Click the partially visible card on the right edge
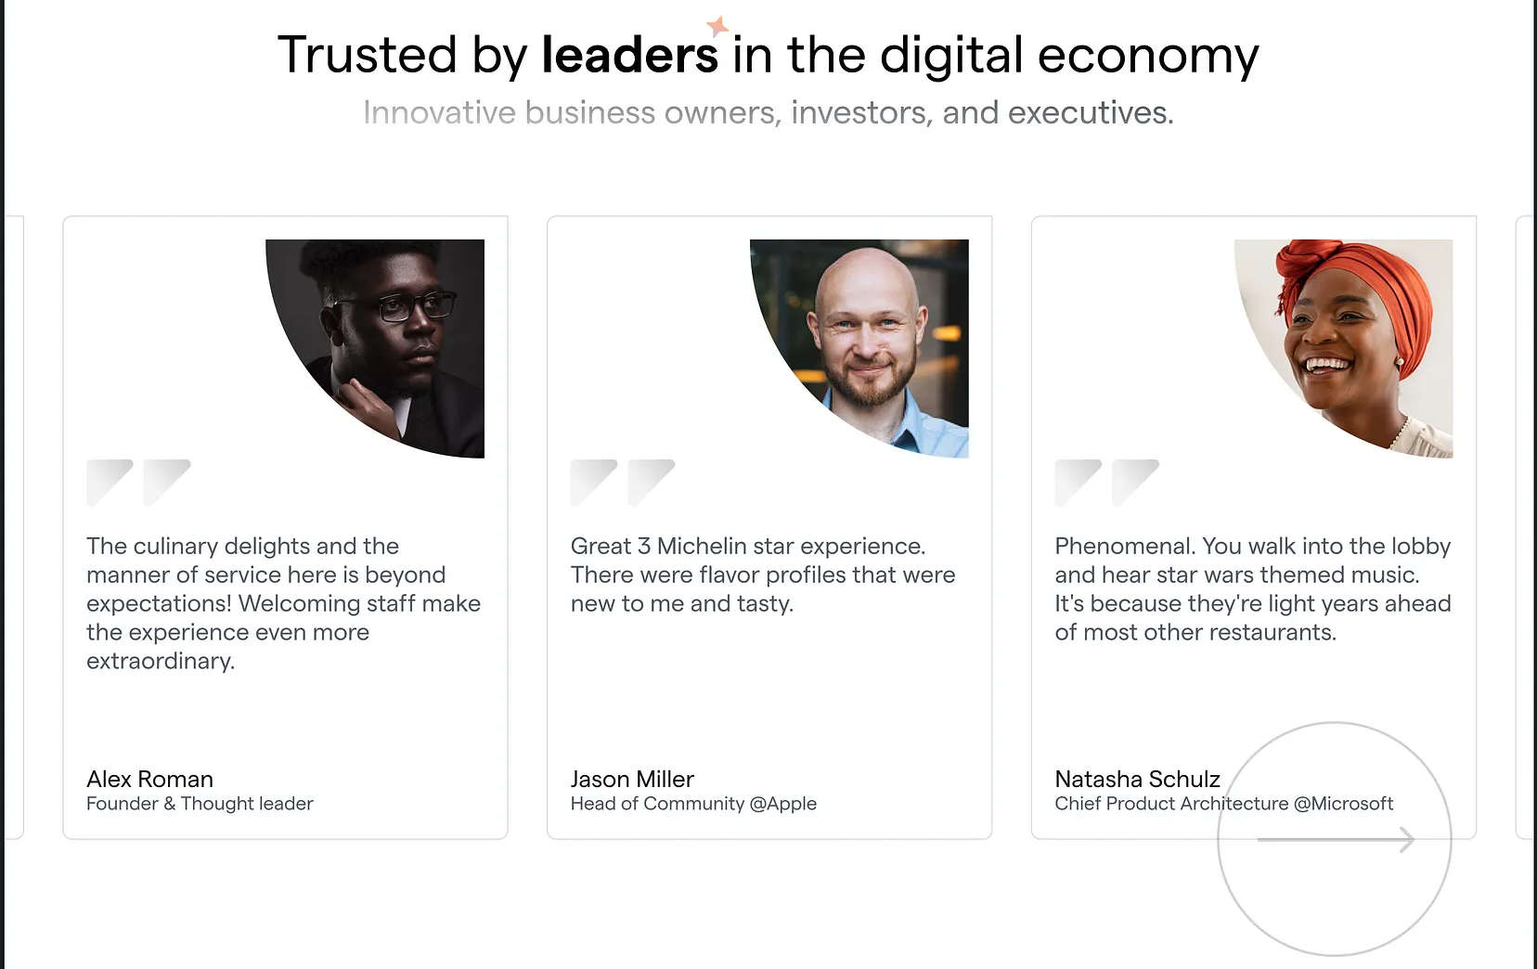The width and height of the screenshot is (1537, 969). click(x=1526, y=527)
